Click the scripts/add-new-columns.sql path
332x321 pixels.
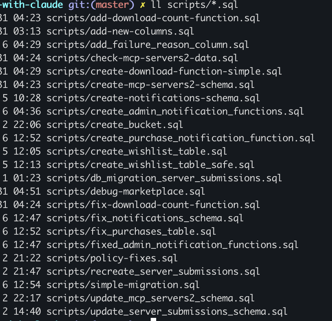point(120,31)
